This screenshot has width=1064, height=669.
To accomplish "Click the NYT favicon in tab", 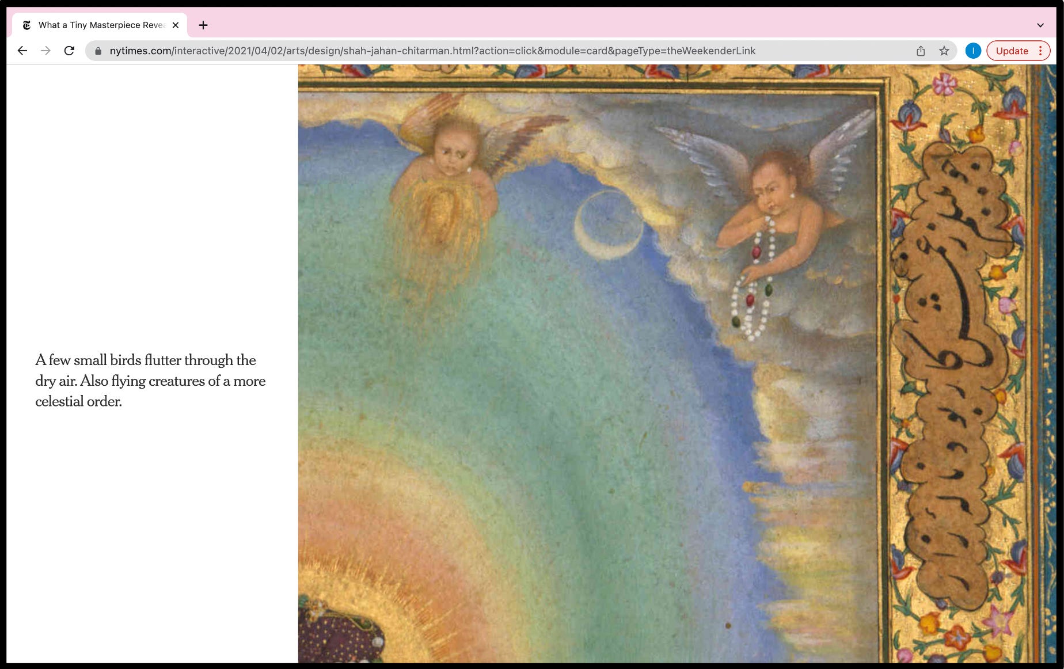I will (x=26, y=25).
